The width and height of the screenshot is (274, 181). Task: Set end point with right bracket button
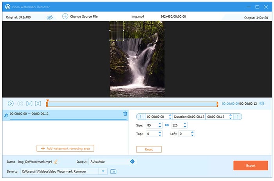238,116
